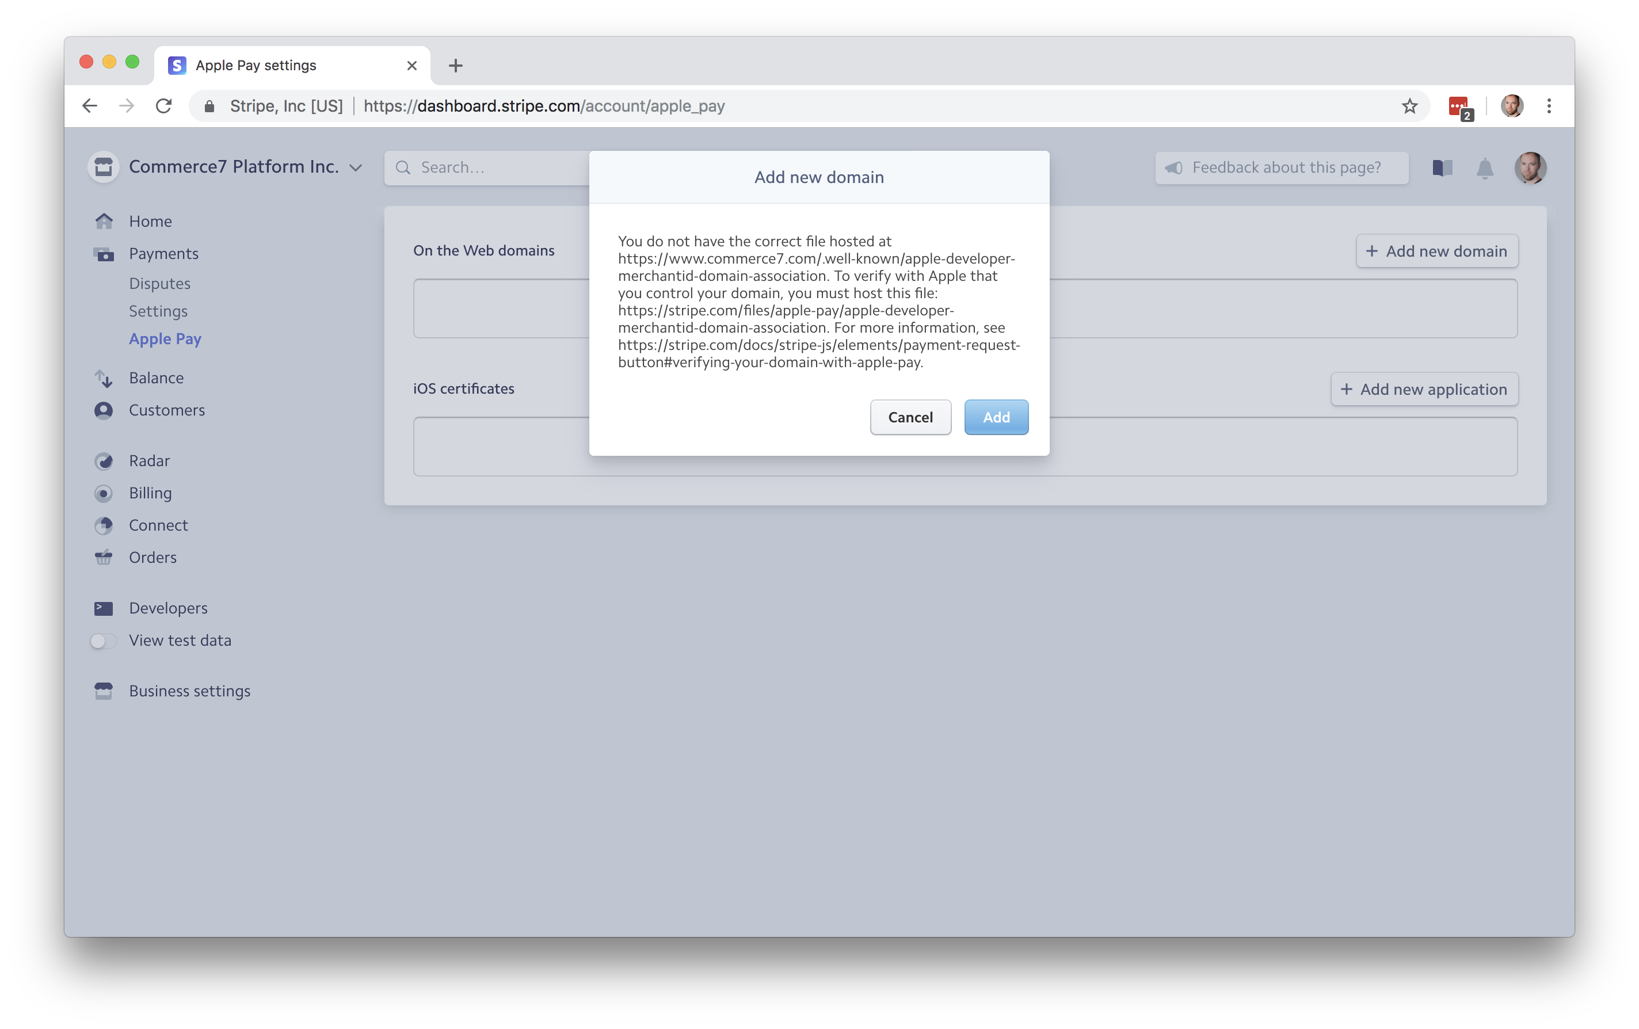
Task: Open Radar section label
Action: coord(150,461)
